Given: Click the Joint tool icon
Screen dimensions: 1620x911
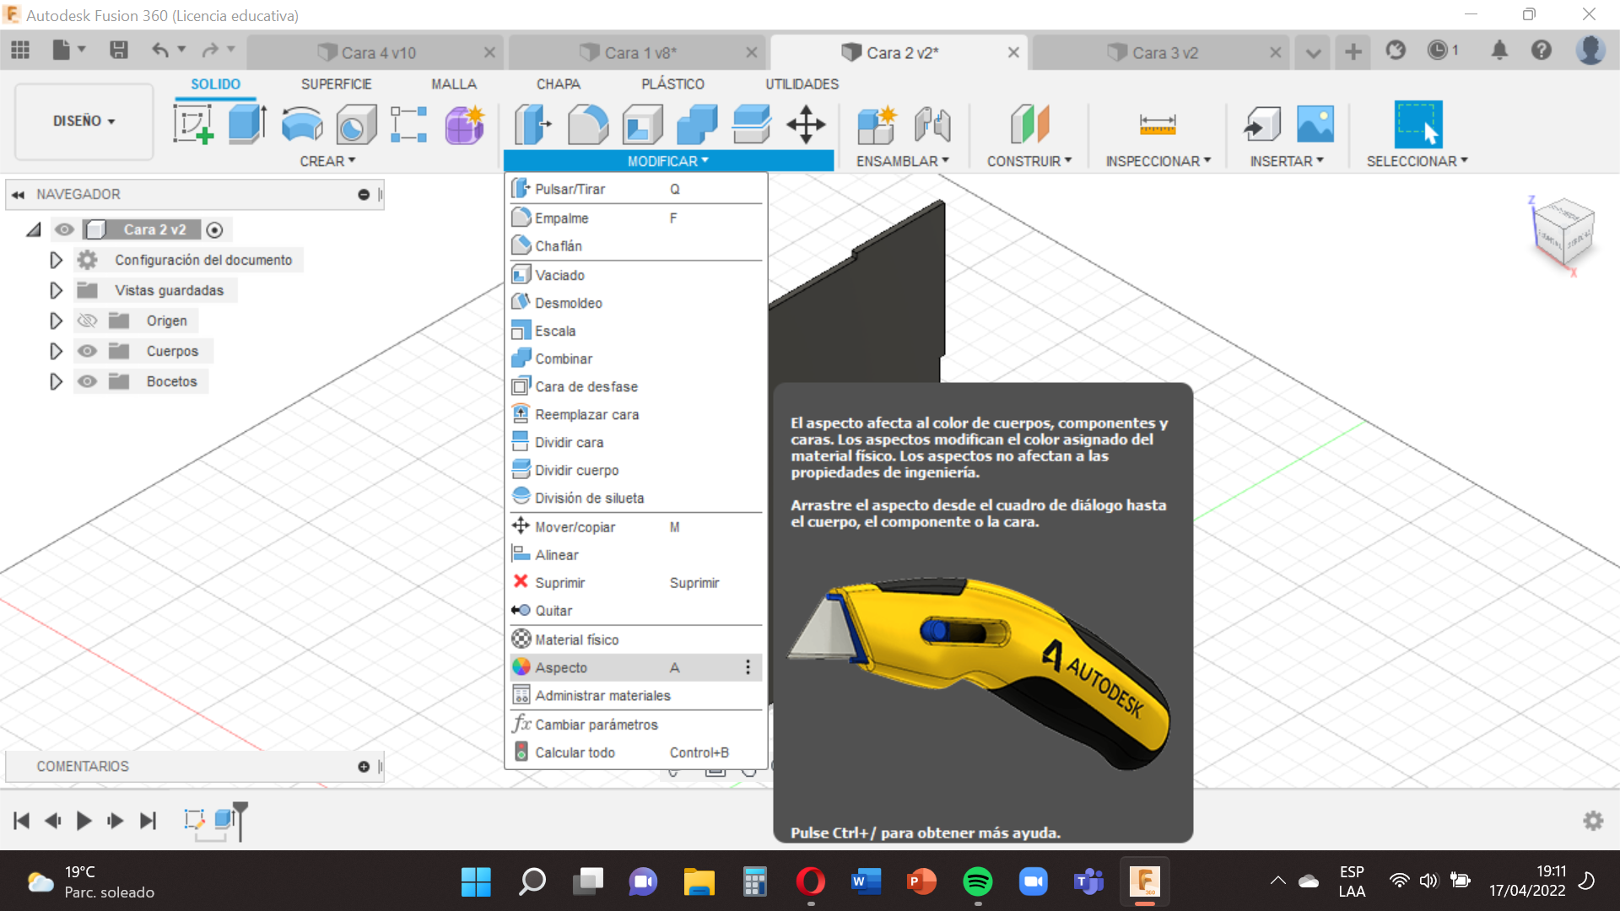Looking at the screenshot, I should pyautogui.click(x=932, y=125).
